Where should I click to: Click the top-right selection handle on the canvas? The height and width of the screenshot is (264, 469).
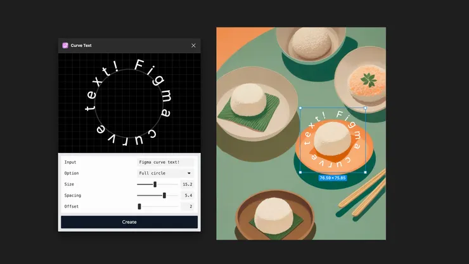click(365, 108)
